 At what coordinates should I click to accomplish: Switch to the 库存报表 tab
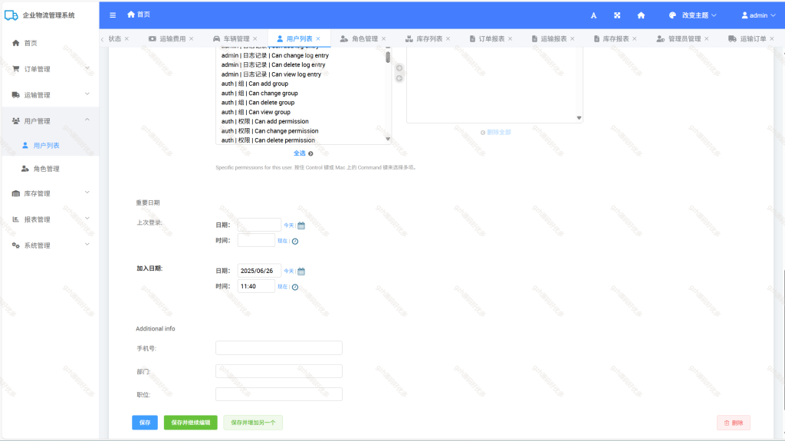(616, 38)
